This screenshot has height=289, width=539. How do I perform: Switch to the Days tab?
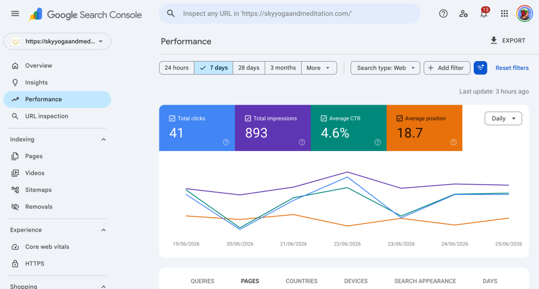point(490,281)
